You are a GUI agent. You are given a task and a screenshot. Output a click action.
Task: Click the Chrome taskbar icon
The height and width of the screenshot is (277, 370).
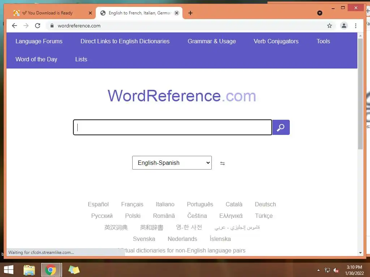click(x=51, y=270)
